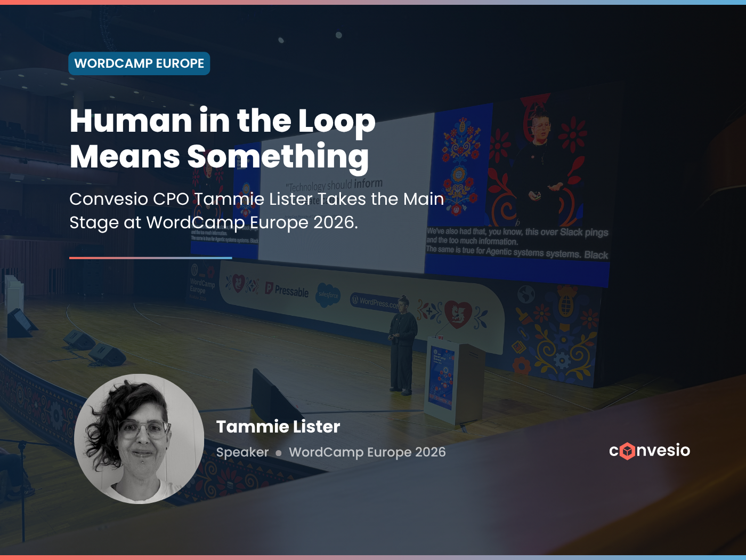The width and height of the screenshot is (746, 560).
Task: Click the Pressable sponsor logo on stage banner
Action: coord(287,290)
